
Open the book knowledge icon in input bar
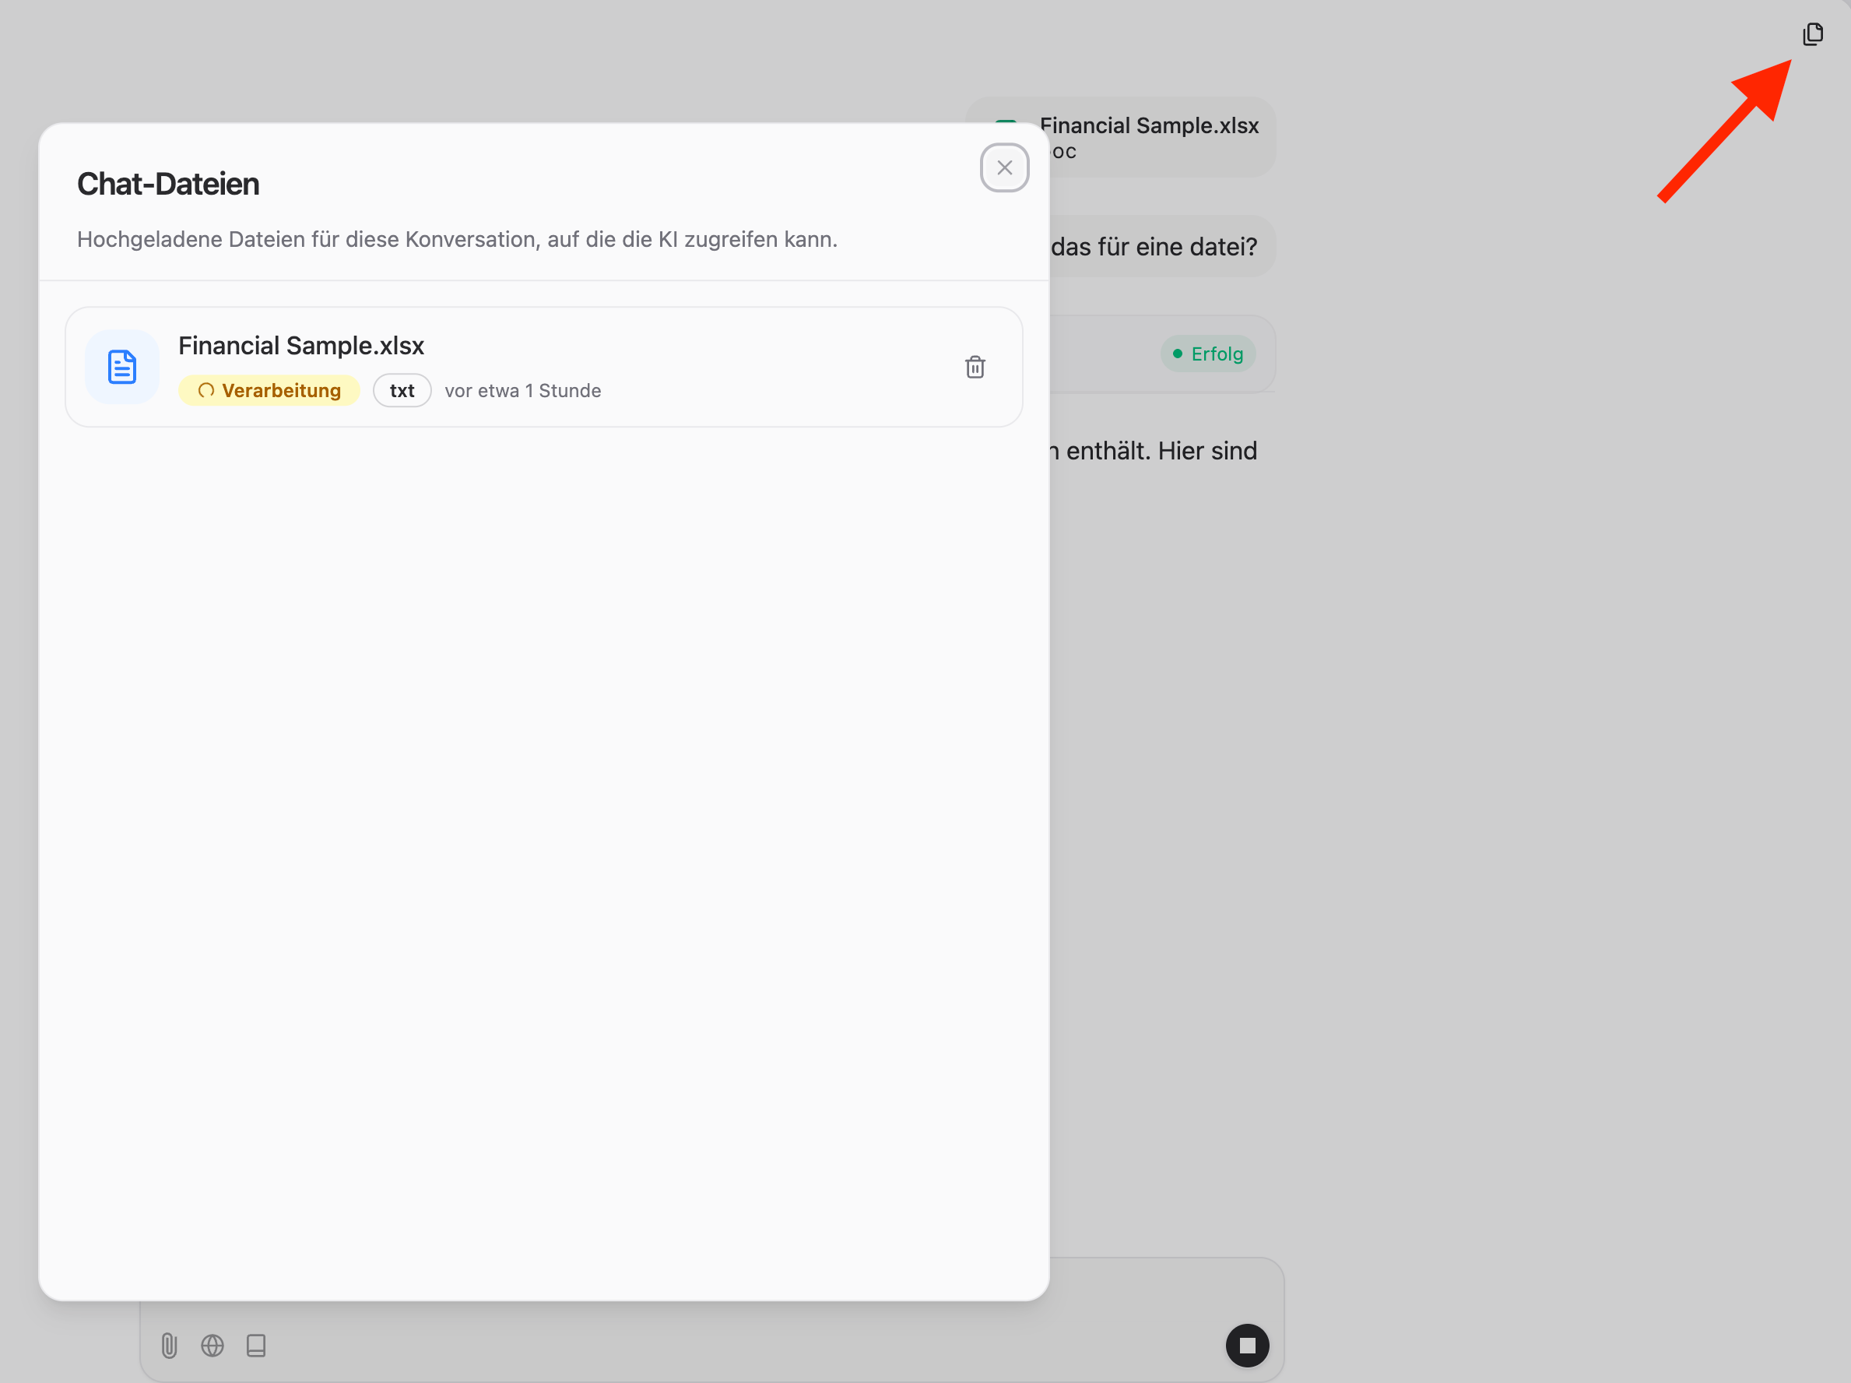(x=256, y=1346)
